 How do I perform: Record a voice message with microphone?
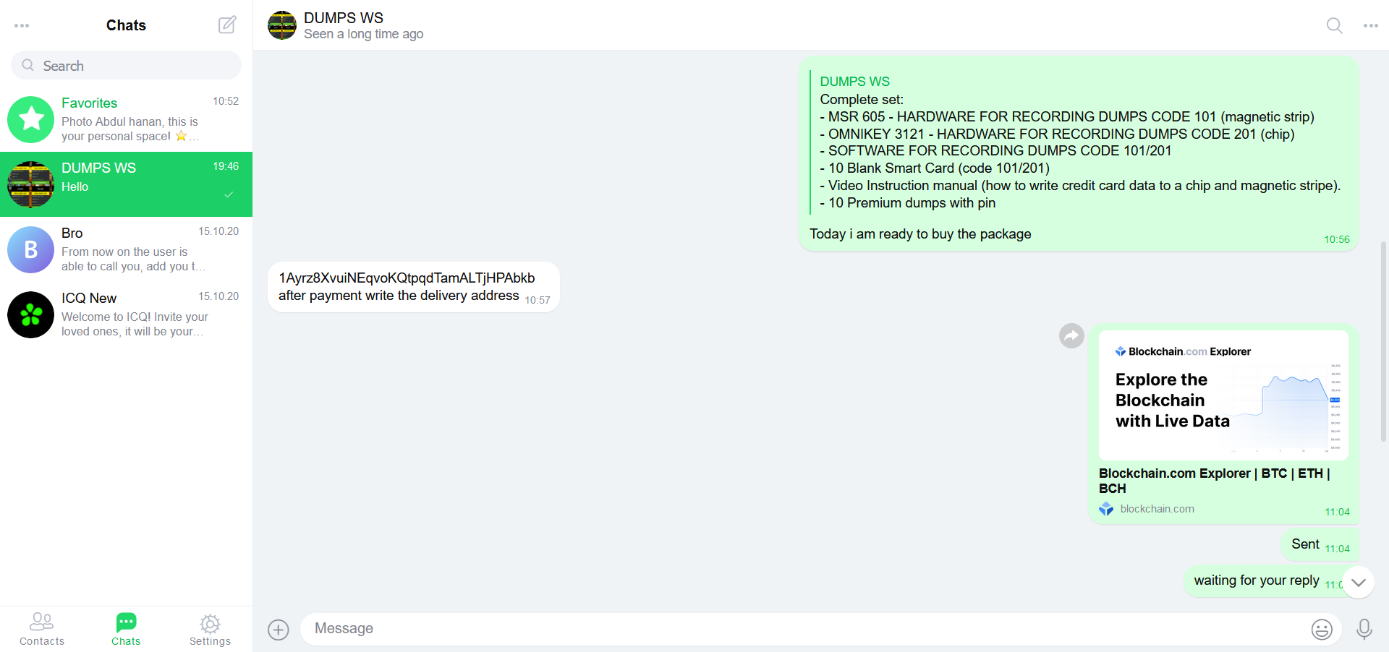(1364, 629)
